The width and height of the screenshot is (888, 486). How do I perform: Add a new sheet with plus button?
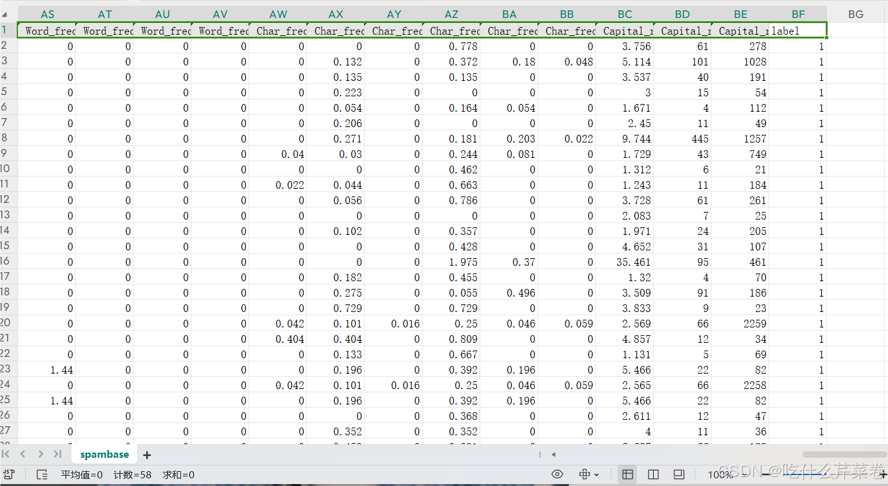pos(147,455)
